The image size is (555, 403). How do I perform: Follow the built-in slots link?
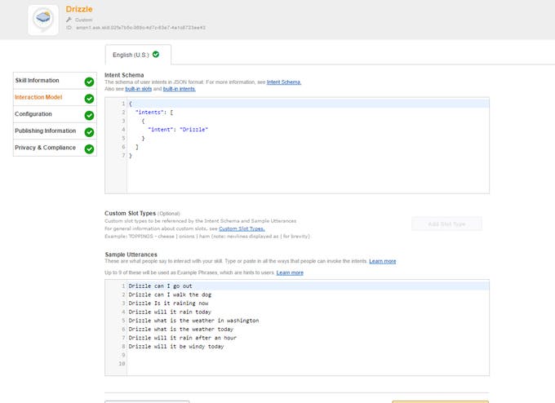click(139, 89)
